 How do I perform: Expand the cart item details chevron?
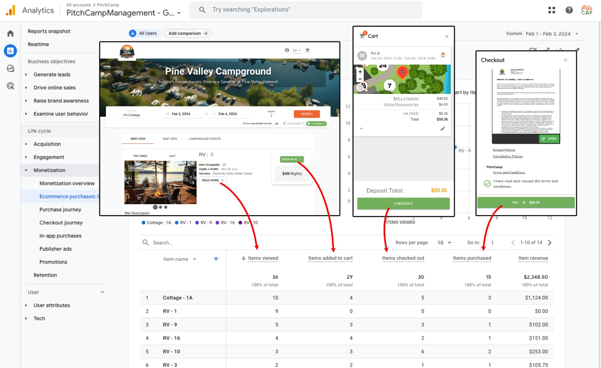[361, 128]
